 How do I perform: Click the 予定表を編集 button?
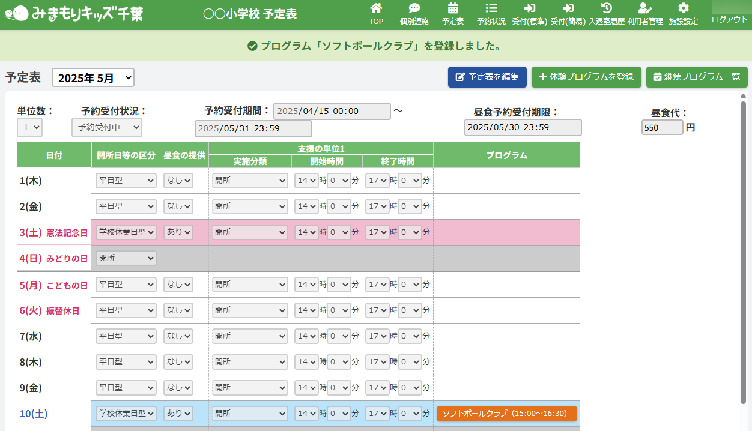click(x=487, y=77)
